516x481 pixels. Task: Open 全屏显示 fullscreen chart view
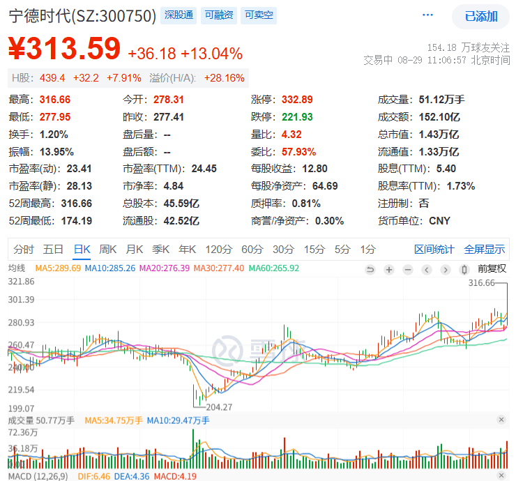(x=485, y=250)
